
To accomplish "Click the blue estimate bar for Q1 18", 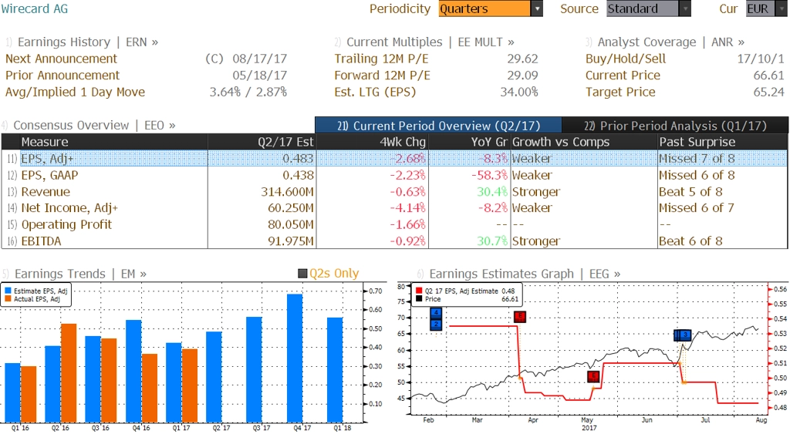I will [x=335, y=369].
